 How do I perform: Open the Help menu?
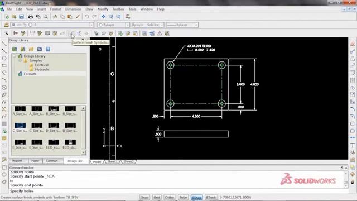[161, 9]
